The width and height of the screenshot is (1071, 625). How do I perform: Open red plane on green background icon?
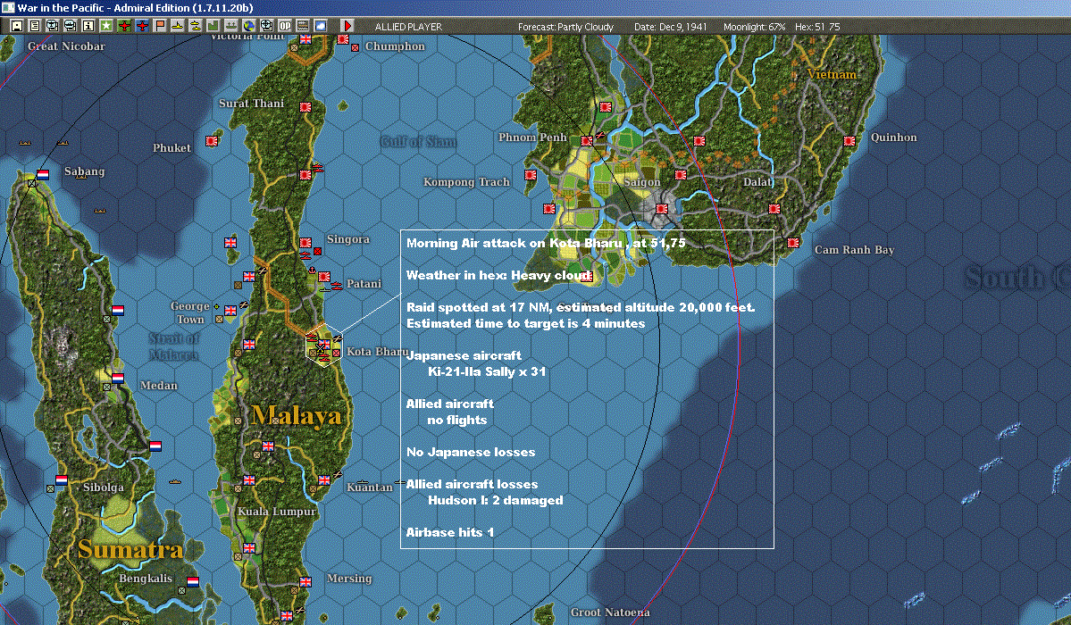pyautogui.click(x=124, y=26)
